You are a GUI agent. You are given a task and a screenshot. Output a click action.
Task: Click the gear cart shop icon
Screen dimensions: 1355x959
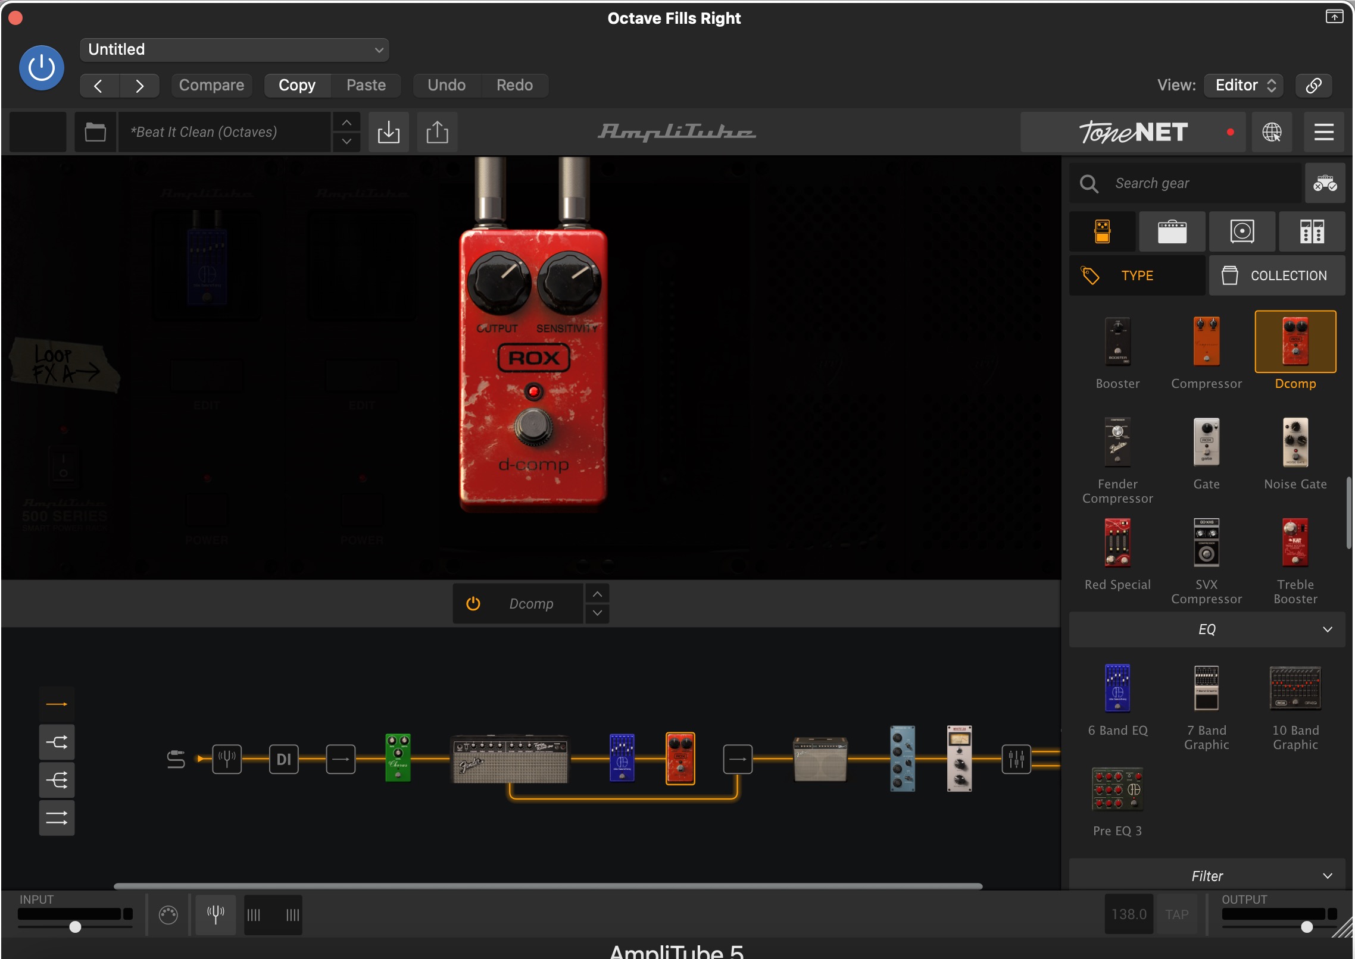[x=1325, y=183]
